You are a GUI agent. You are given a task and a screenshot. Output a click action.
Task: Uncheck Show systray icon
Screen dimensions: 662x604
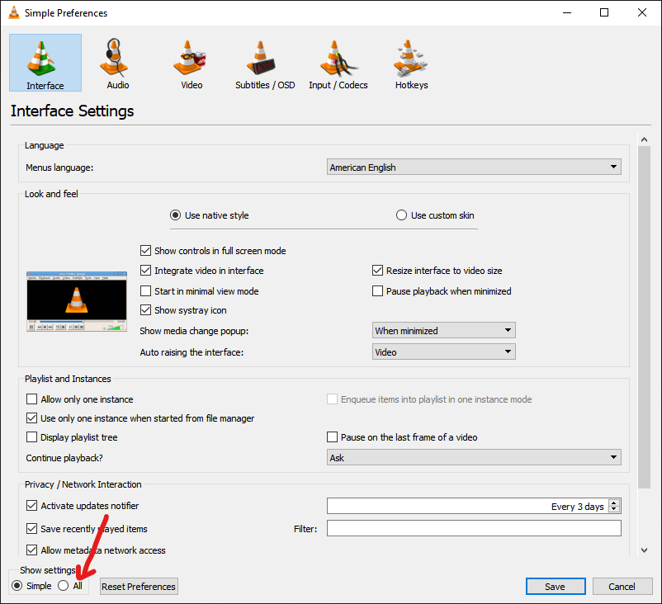coord(146,310)
